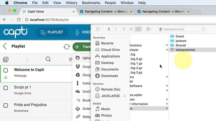Select the es.sqlite file
This screenshot has width=216, height=121.
click(136, 95)
